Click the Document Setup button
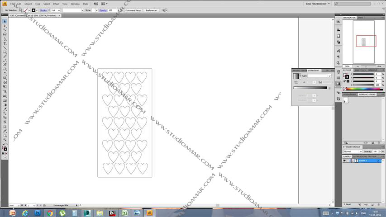 coord(133,10)
